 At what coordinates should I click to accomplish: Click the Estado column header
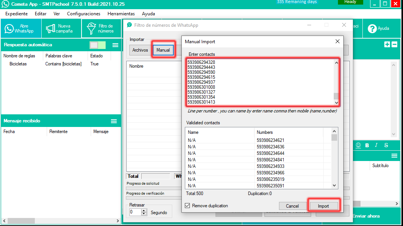coord(100,56)
